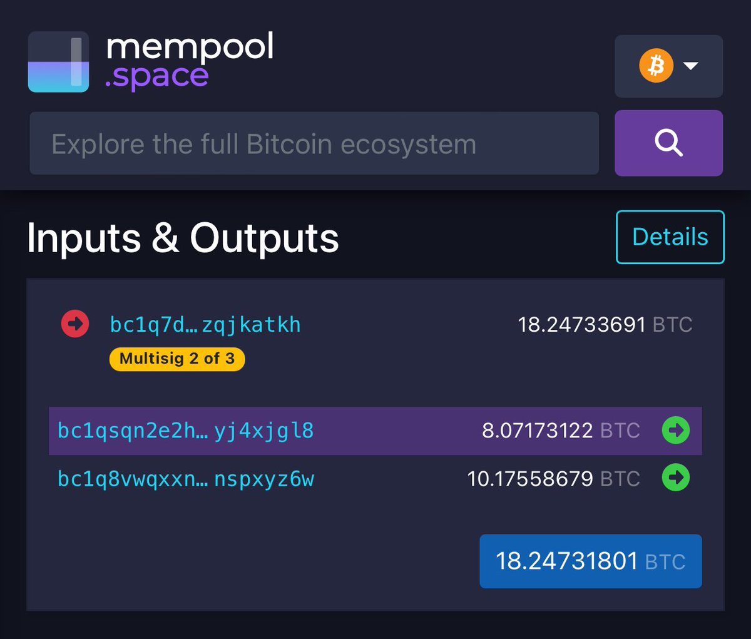
Task: Open output address bc1qsqn2e2h…yj4xjgl8
Action: point(185,431)
